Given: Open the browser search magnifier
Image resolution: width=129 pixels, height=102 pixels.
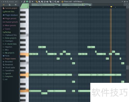Looking at the screenshot, I should coord(8,2).
